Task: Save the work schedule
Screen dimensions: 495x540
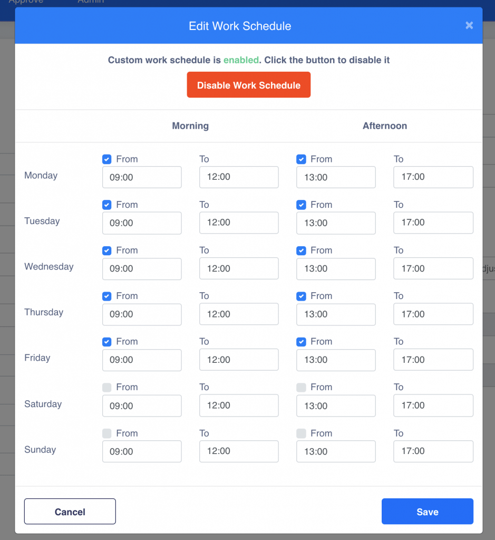Action: (x=427, y=512)
